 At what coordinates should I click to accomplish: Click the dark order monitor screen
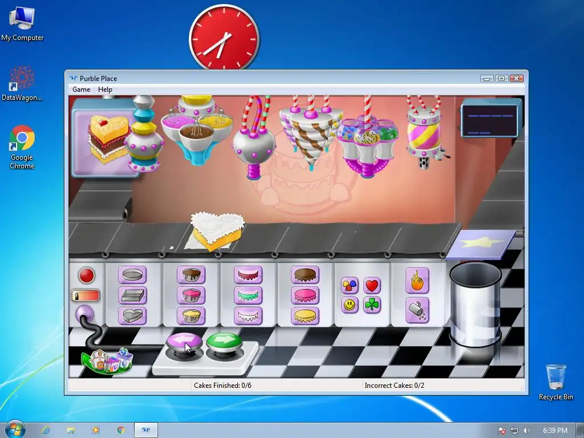pos(489,120)
